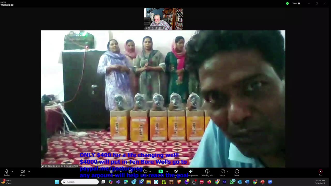Open File Explorer folder icon
The height and width of the screenshot is (186, 331).
coord(149,182)
